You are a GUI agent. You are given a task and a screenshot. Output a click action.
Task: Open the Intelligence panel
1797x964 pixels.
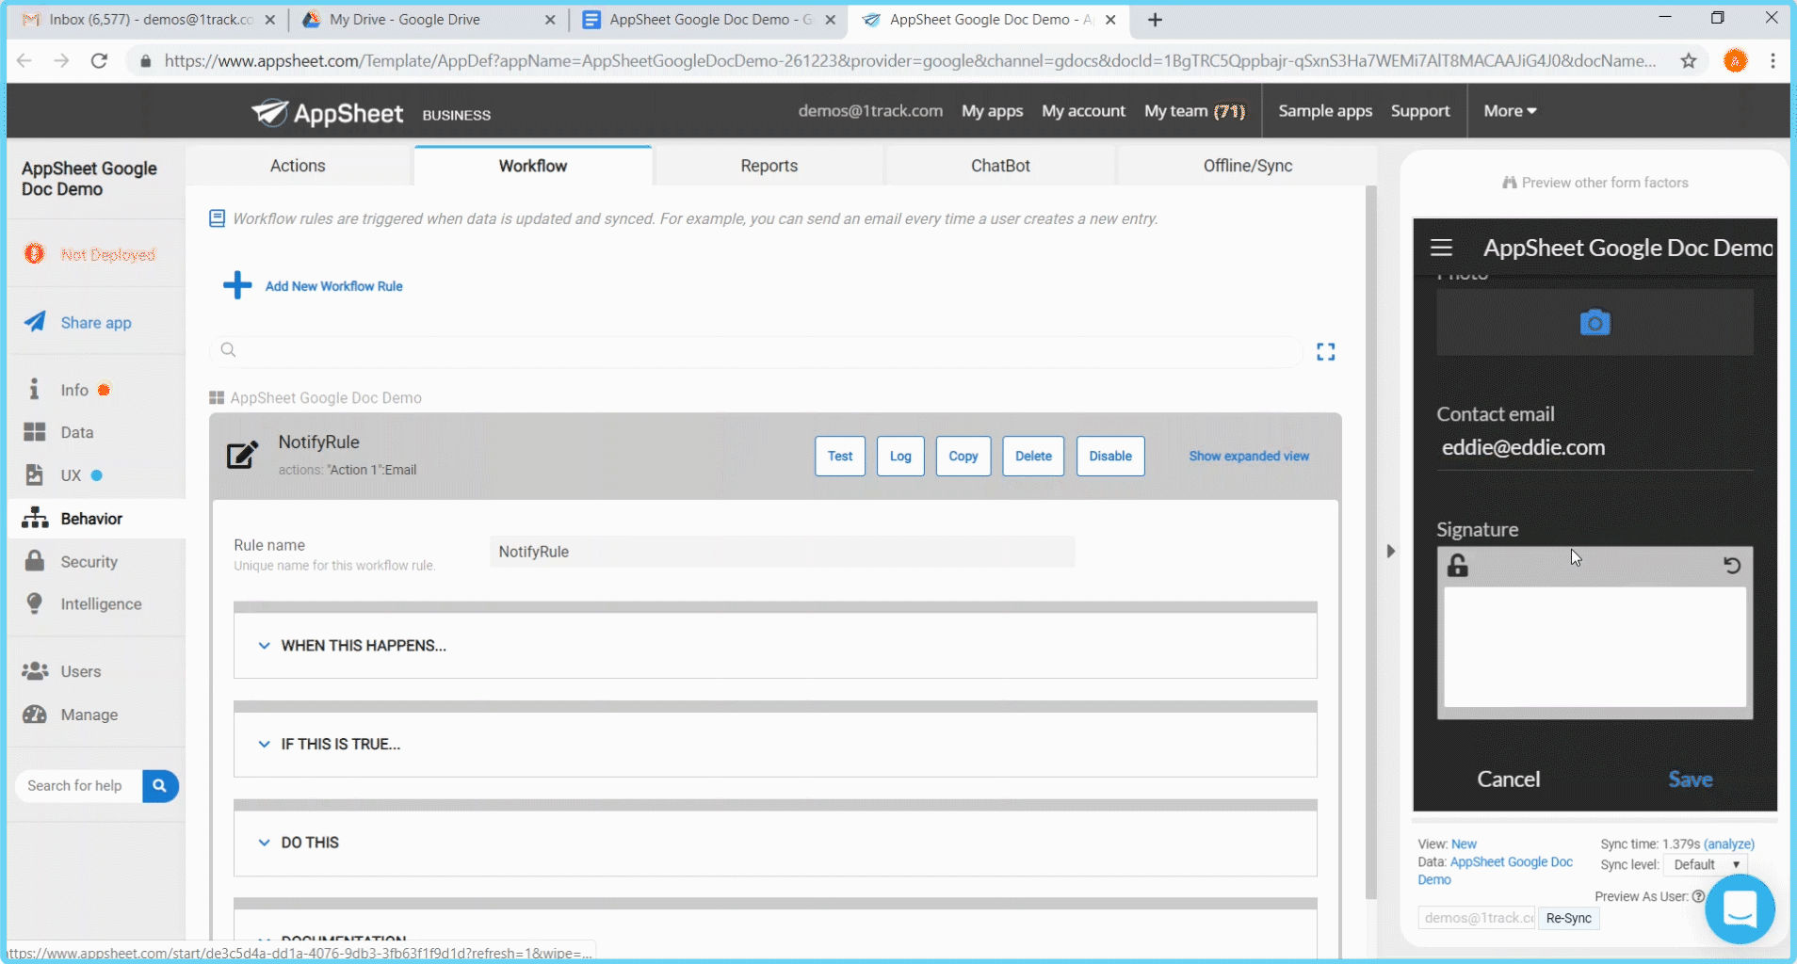pyautogui.click(x=101, y=603)
